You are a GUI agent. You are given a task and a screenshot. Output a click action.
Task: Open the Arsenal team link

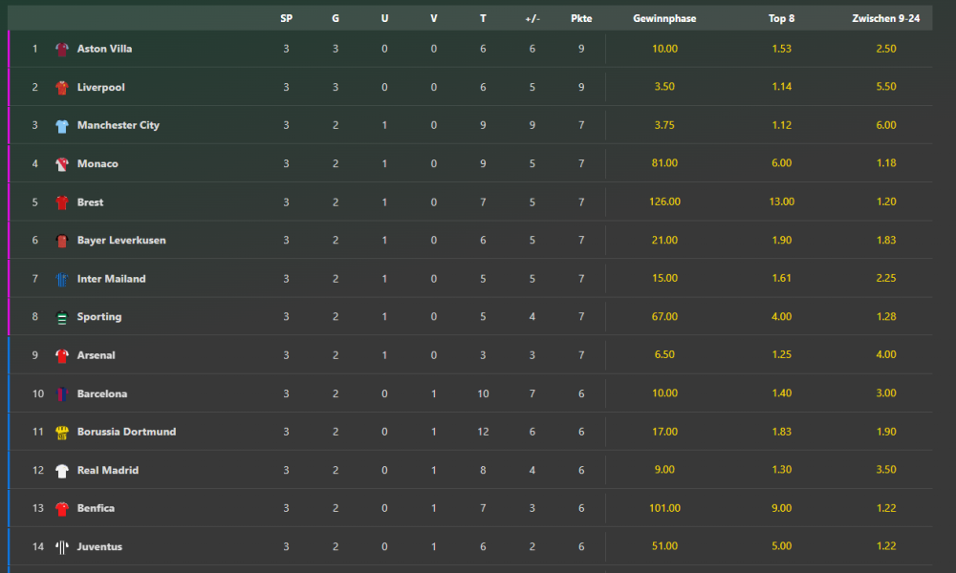(x=97, y=355)
